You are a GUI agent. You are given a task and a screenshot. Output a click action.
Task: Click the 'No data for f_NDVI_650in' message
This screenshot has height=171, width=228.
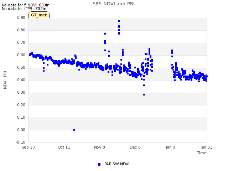click(26, 5)
